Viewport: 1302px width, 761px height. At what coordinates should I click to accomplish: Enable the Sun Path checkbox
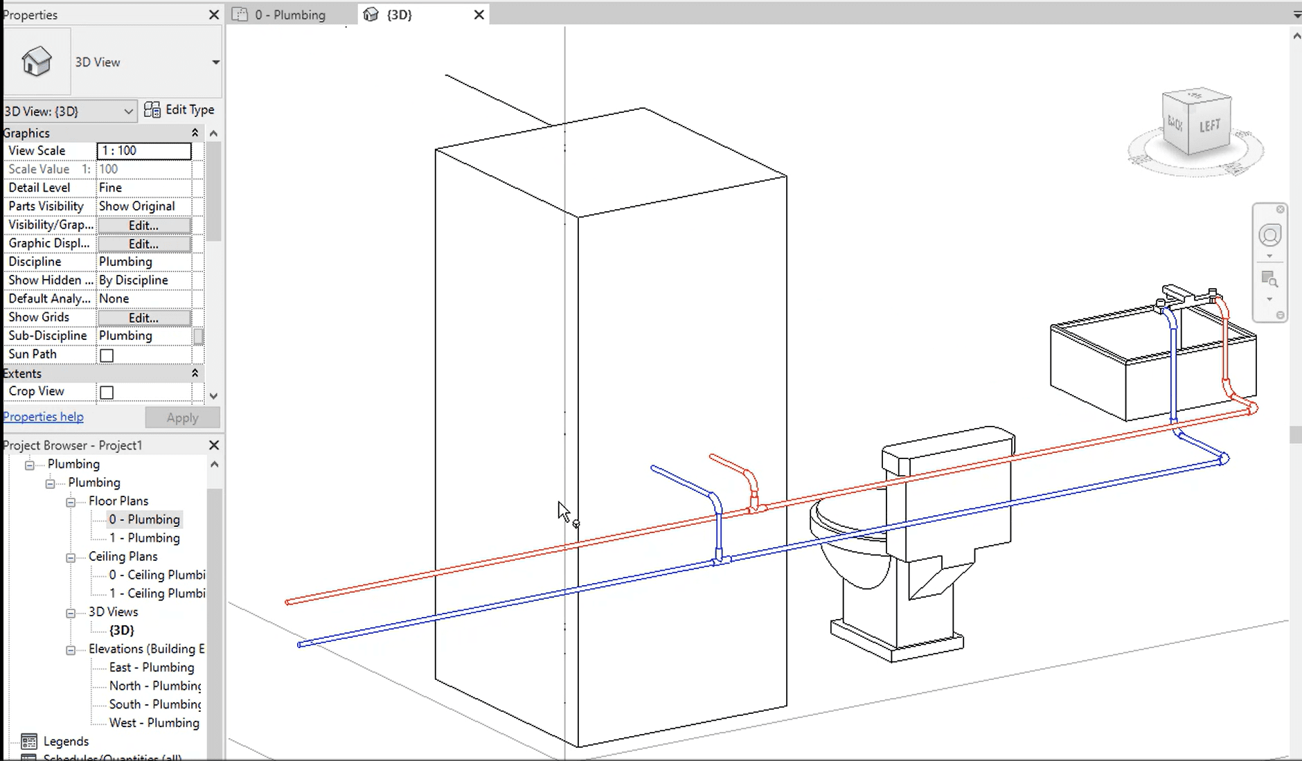[x=107, y=355]
